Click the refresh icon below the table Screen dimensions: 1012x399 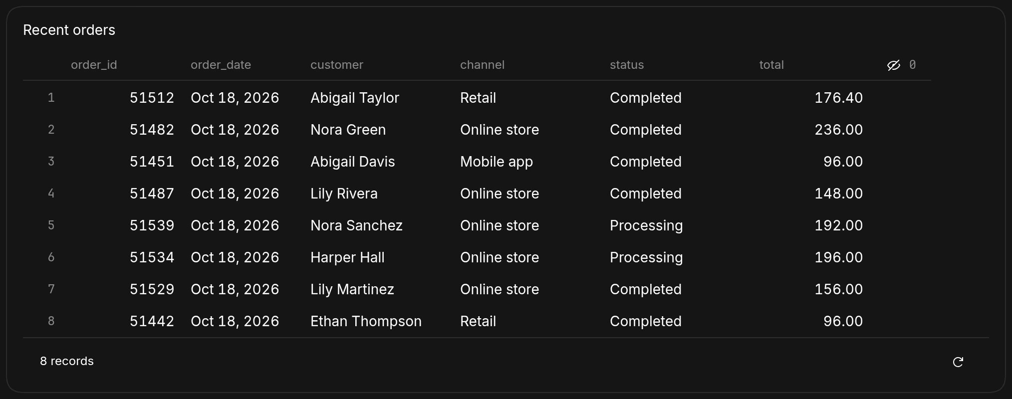pyautogui.click(x=958, y=362)
